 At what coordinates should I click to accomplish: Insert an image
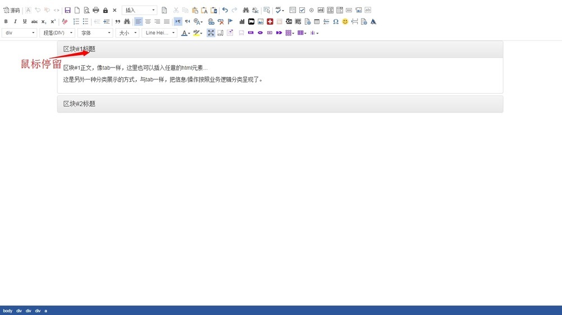click(261, 22)
